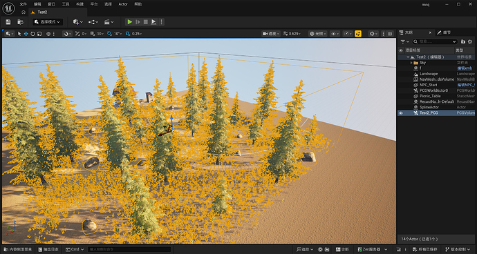This screenshot has width=477, height=254.
Task: Open viewport show flags eye dropdown
Action: click(335, 34)
